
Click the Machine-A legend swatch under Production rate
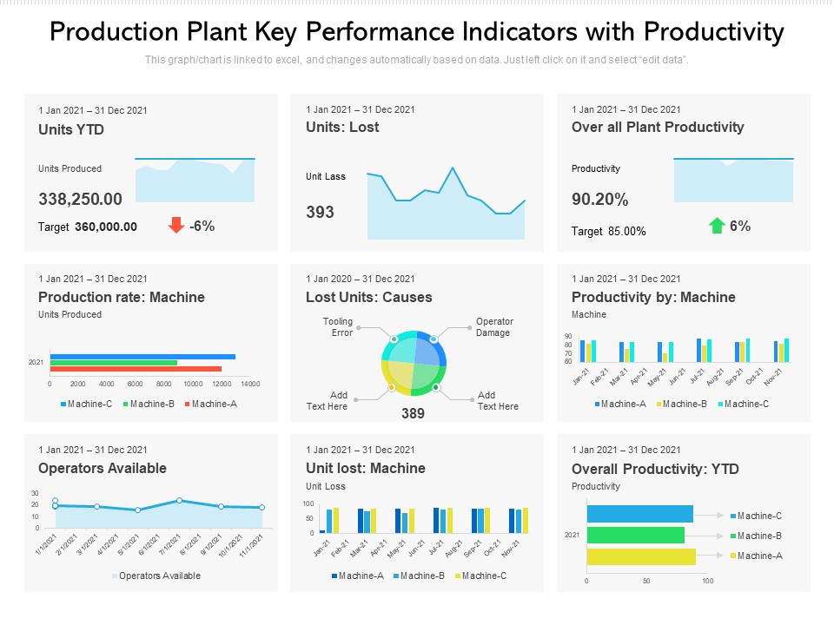(188, 405)
